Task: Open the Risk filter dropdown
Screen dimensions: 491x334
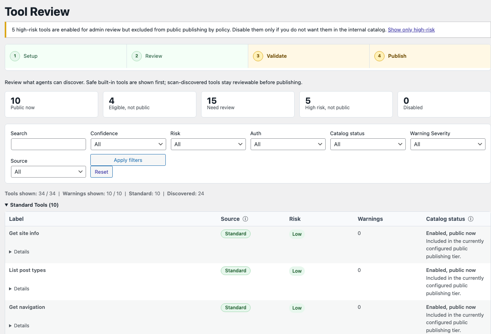Action: [208, 144]
